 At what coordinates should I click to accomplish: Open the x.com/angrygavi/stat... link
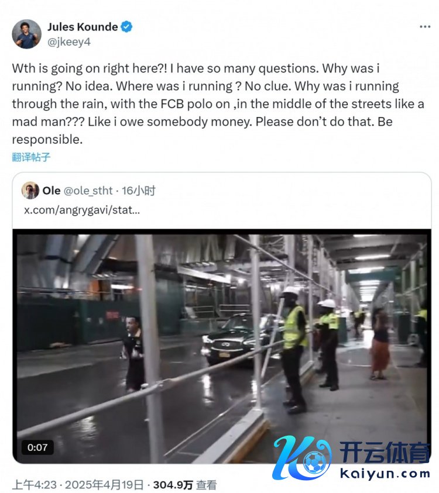[82, 210]
